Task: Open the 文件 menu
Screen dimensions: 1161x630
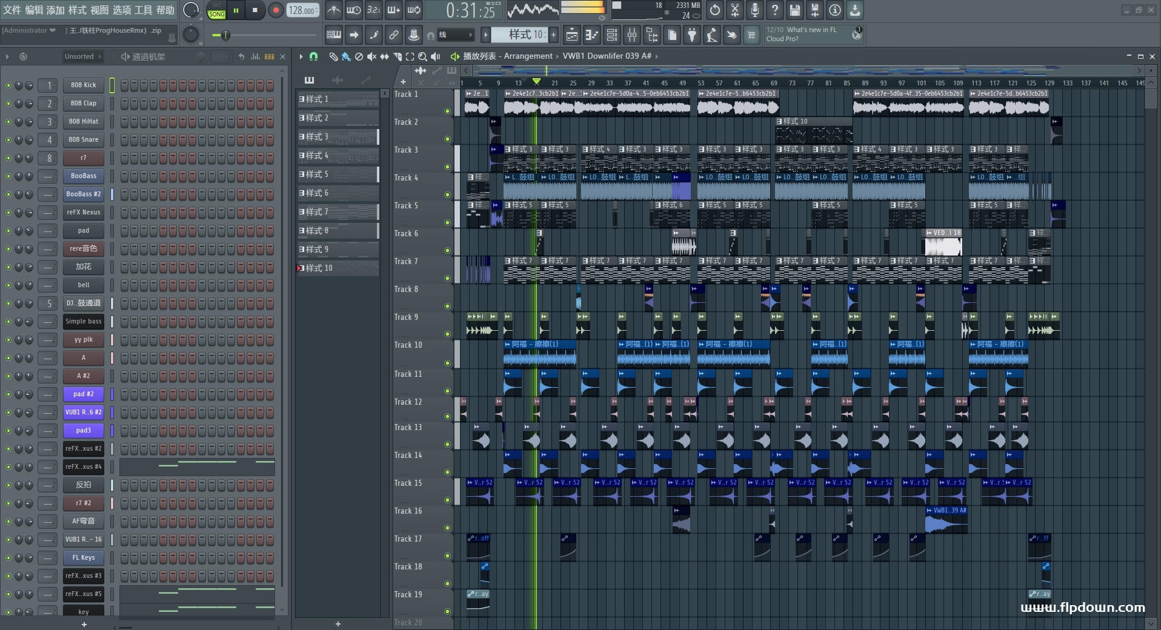Action: [12, 10]
